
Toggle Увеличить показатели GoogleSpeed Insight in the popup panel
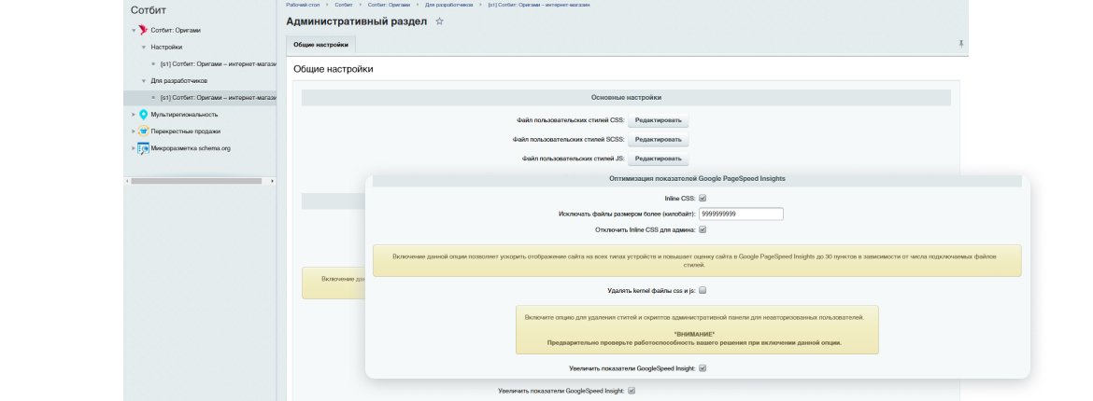[703, 368]
